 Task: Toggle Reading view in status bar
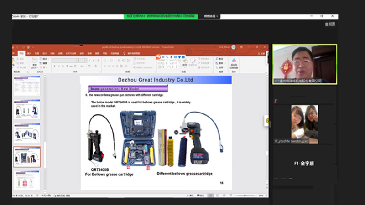coord(224,195)
